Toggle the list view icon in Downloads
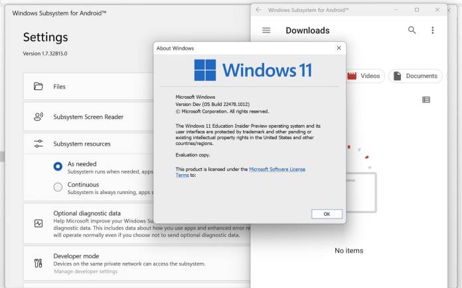Screen dimensions: 462x288 [x=426, y=99]
